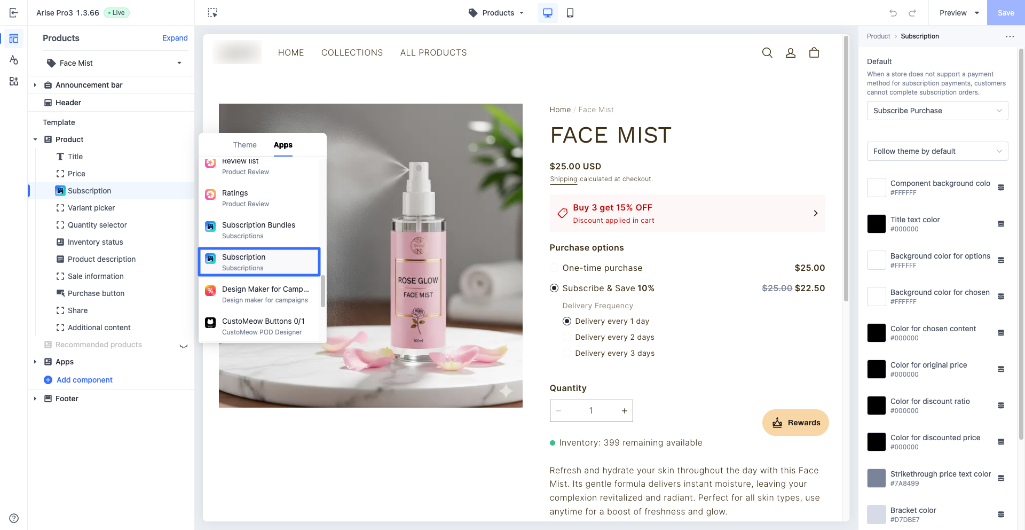The image size is (1025, 530).
Task: Click the Add component link
Action: pos(84,380)
